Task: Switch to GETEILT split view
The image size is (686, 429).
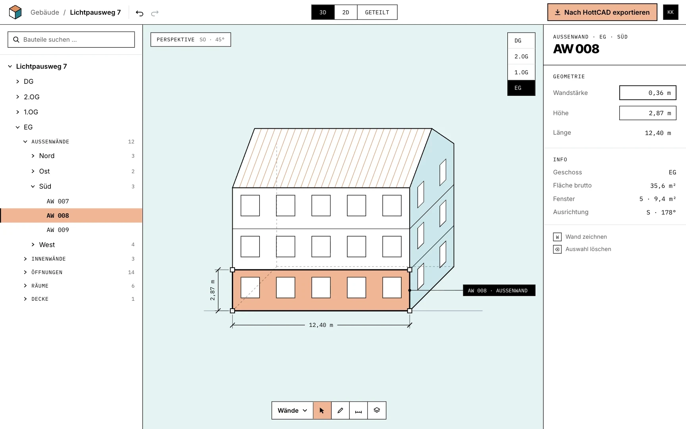Action: [377, 12]
